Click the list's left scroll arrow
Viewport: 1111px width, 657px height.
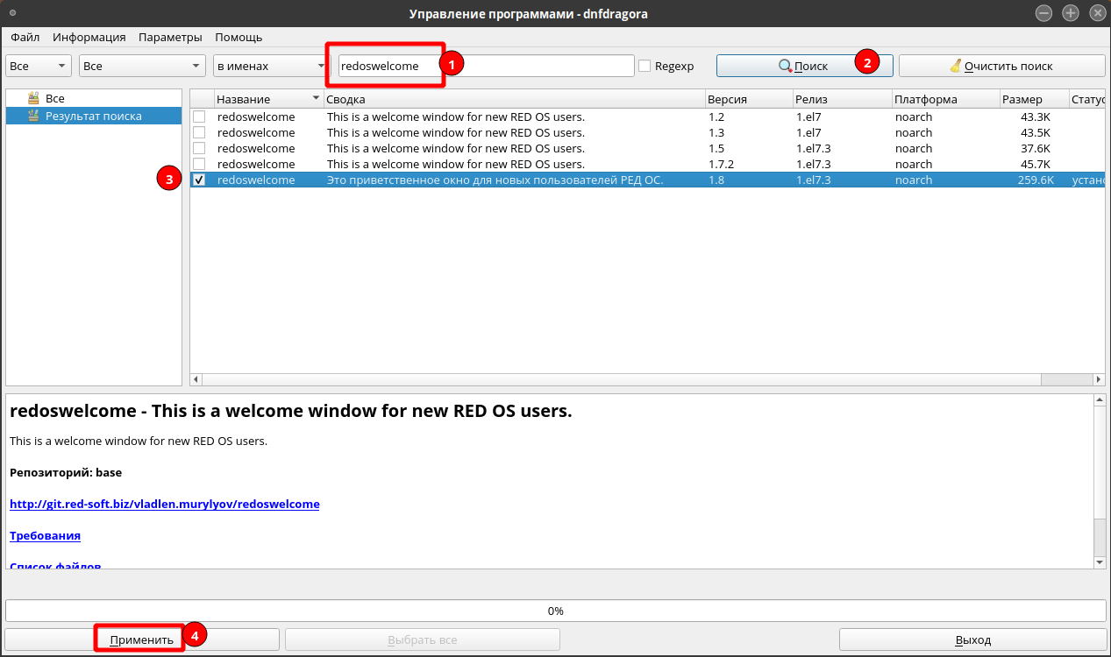pos(196,379)
